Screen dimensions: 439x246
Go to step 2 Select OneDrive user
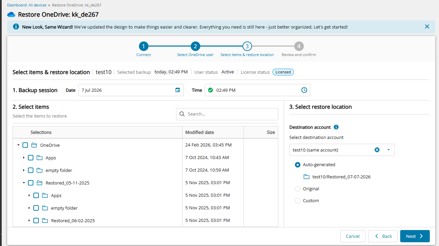point(195,46)
